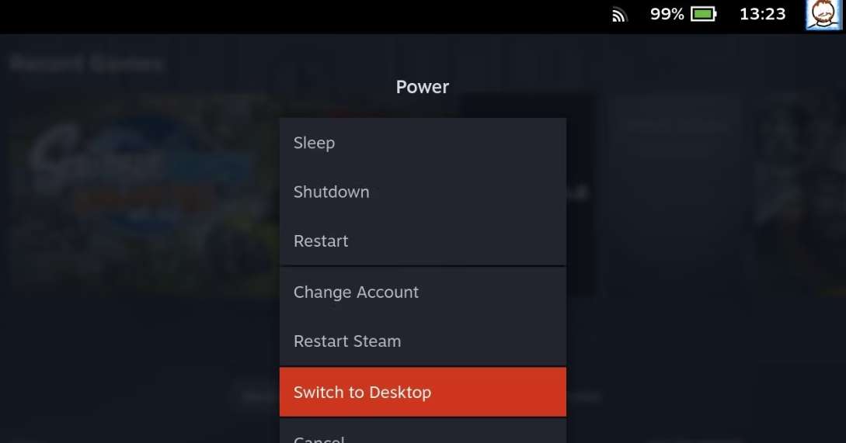Activate the highlighted Switch to Desktop option
This screenshot has width=846, height=443.
(423, 393)
